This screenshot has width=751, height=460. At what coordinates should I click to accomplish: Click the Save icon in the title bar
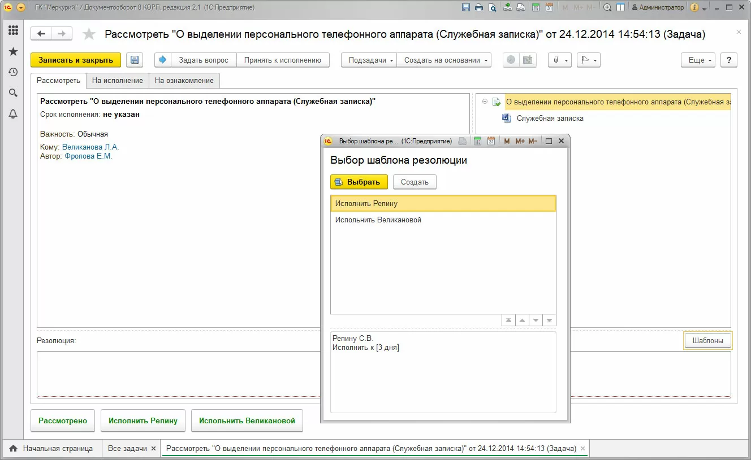[466, 7]
